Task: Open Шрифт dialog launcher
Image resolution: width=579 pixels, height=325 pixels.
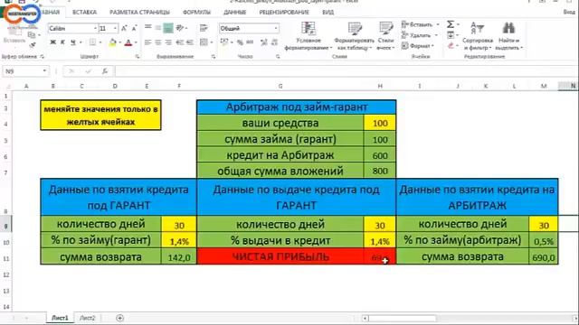Action: tap(138, 56)
